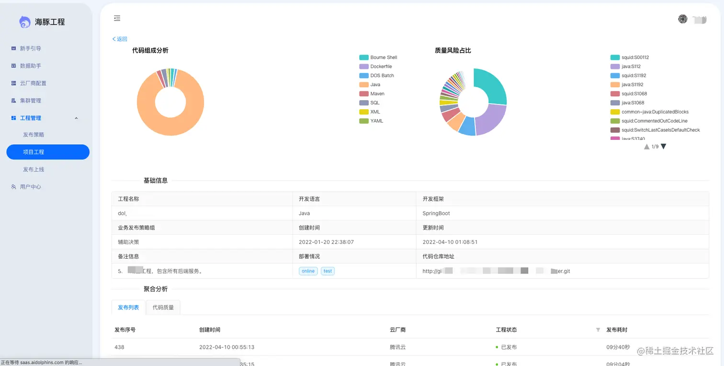The width and height of the screenshot is (724, 366).
Task: Click the 发布耗时 column header
Action: pos(617,330)
